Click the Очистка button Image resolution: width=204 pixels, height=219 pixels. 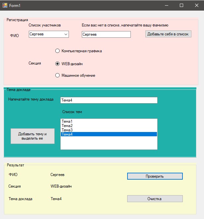[155, 198]
